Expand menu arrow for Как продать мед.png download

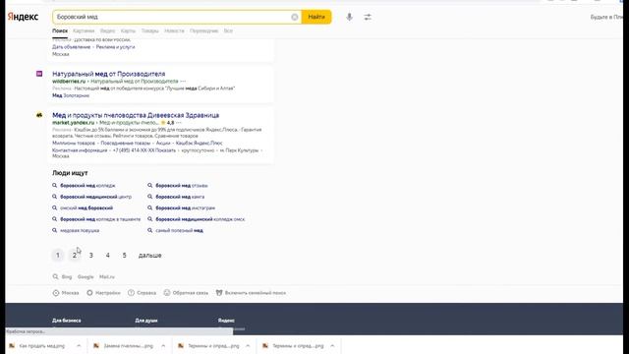coord(79,345)
